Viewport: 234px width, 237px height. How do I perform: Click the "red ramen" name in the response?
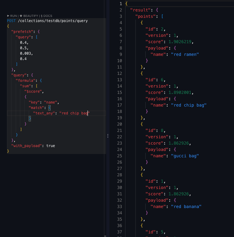click(x=185, y=54)
